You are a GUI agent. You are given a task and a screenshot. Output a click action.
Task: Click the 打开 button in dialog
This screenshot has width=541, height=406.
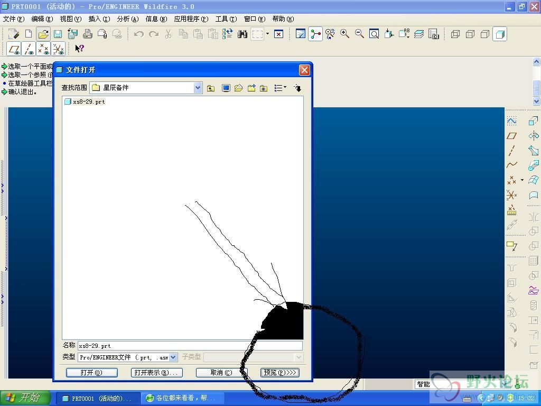(91, 373)
